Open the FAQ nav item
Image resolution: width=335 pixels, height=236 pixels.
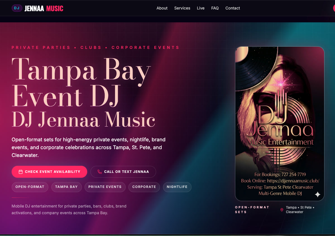[x=215, y=8]
